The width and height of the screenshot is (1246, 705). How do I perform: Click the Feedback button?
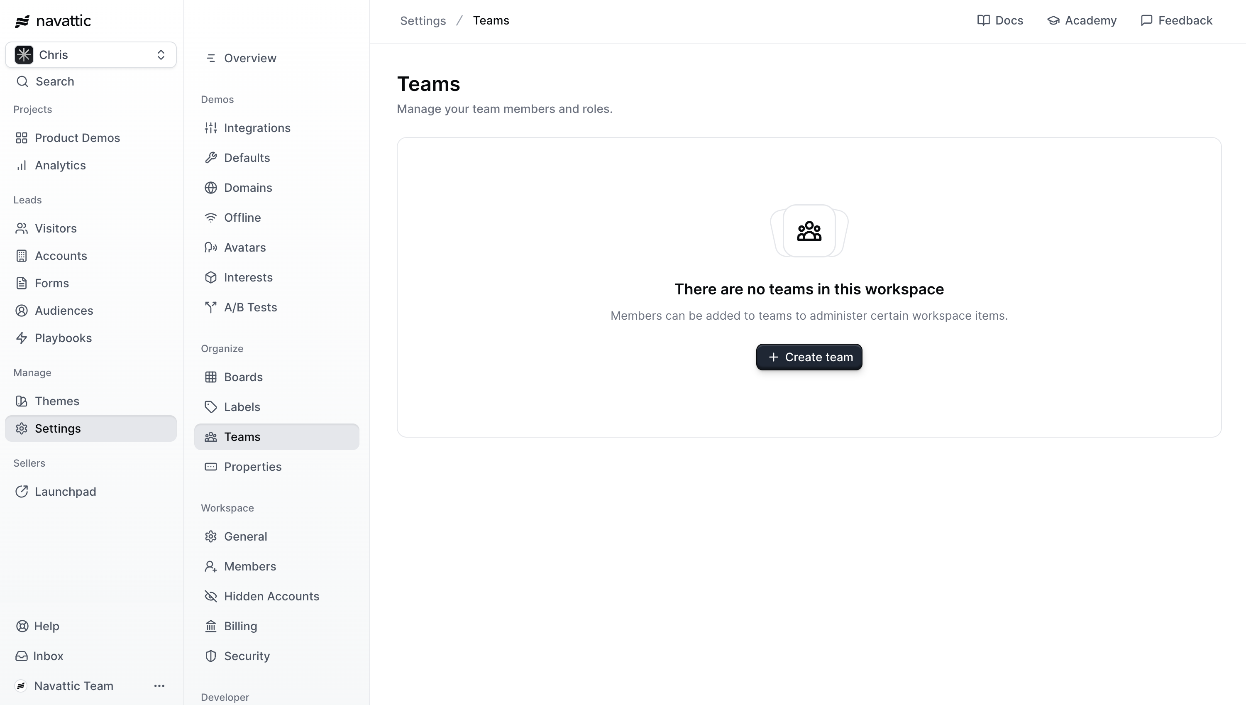tap(1176, 20)
